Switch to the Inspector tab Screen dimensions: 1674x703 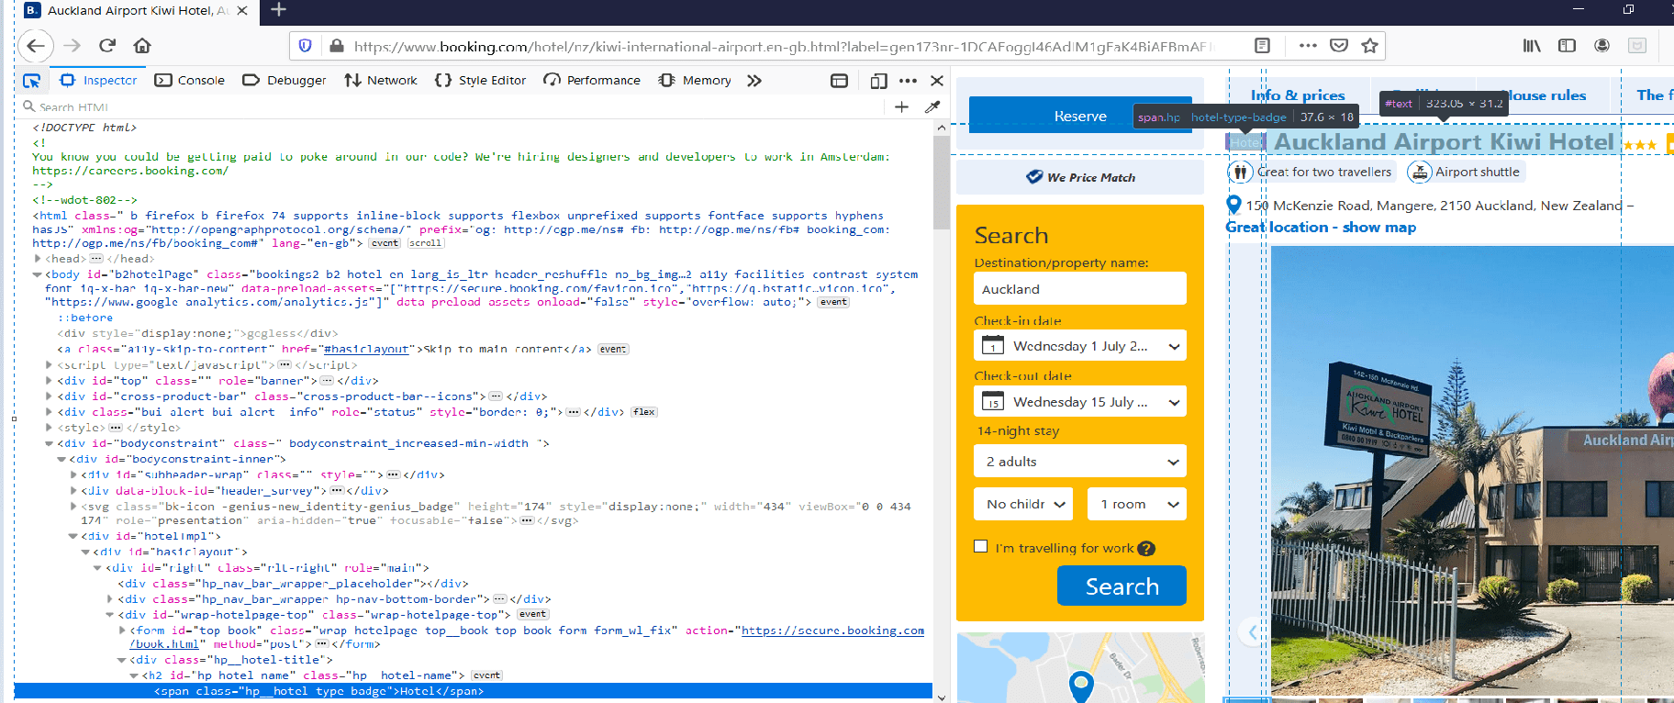98,81
